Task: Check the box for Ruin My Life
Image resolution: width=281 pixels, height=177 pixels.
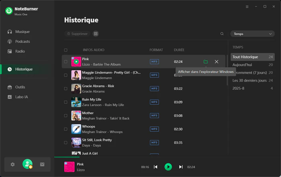Action: [66, 102]
